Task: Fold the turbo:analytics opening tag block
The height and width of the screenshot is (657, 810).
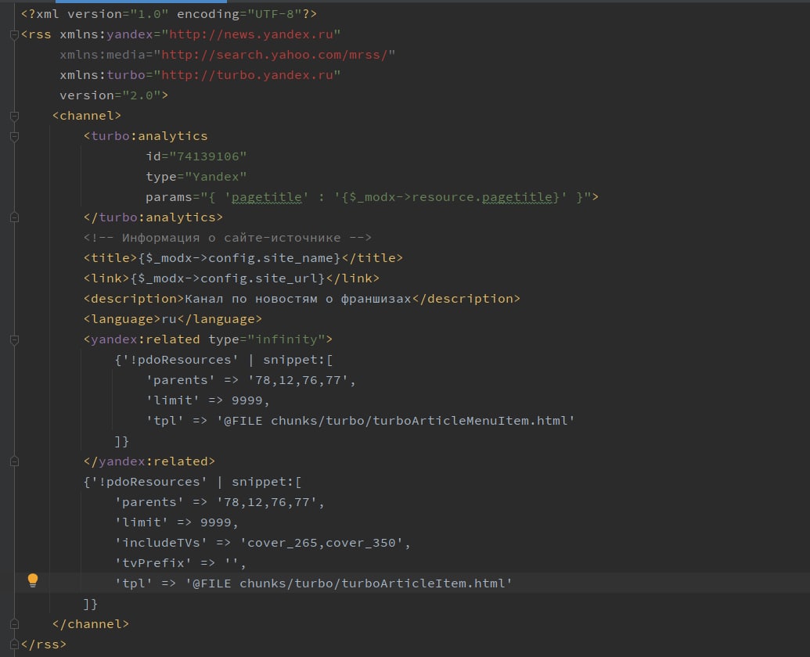Action: pos(14,136)
